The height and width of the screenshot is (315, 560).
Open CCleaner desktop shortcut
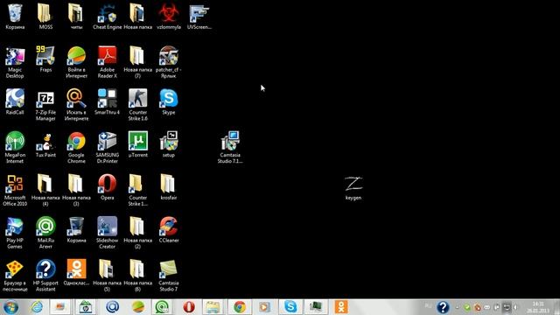click(x=169, y=229)
